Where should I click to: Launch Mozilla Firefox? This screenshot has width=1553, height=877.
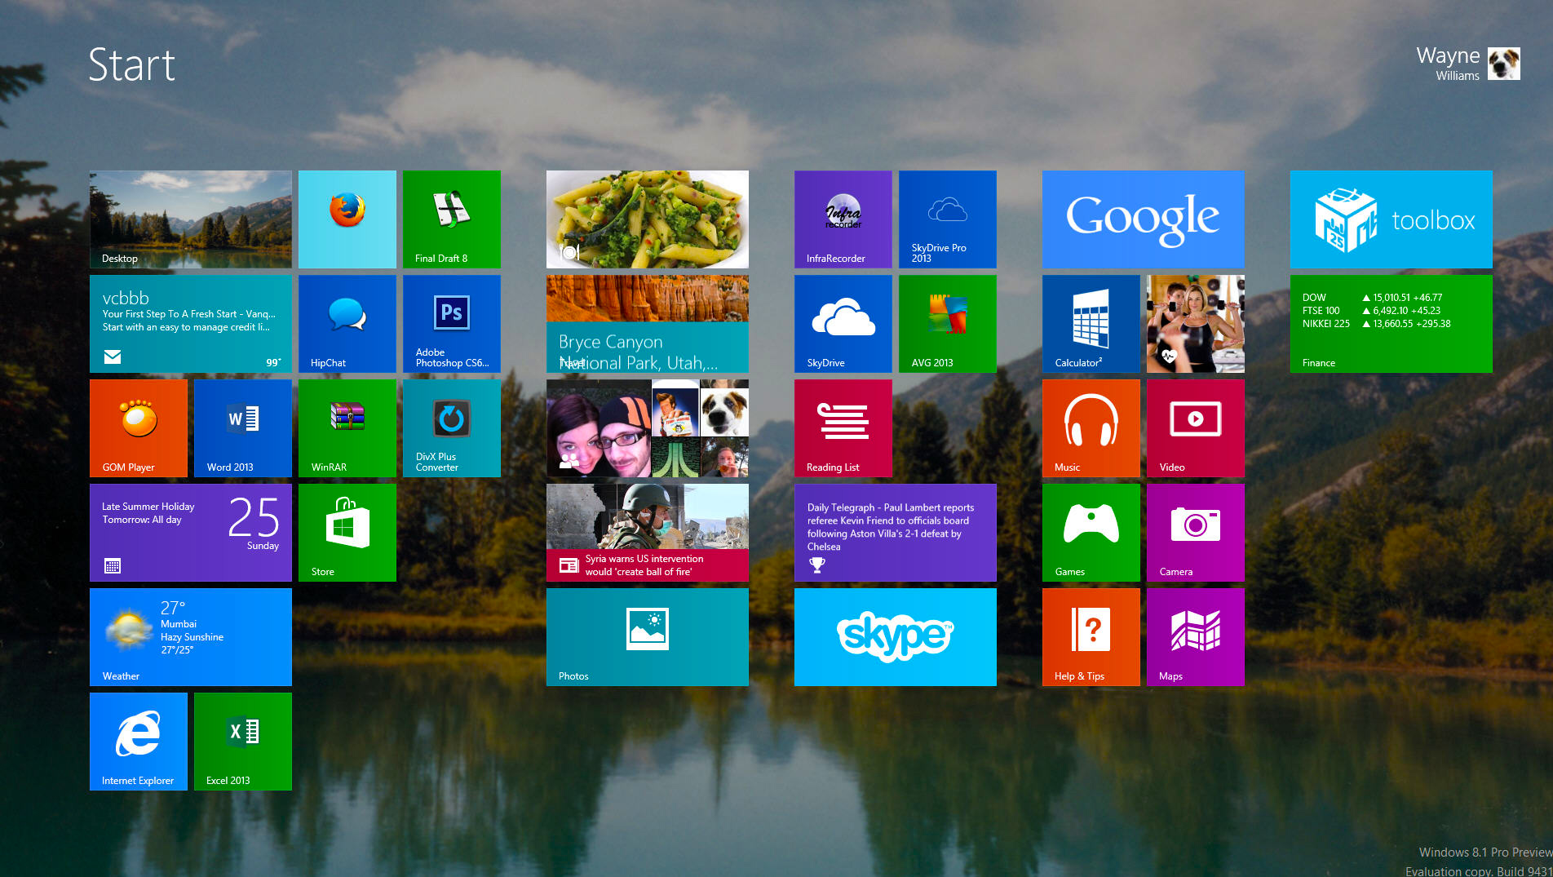coord(347,219)
